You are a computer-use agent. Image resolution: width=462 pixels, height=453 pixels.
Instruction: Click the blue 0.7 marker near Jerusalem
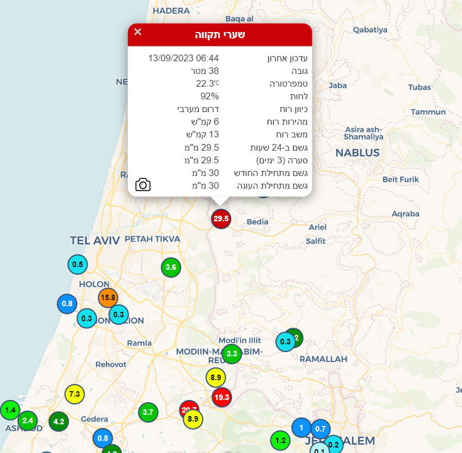320,428
